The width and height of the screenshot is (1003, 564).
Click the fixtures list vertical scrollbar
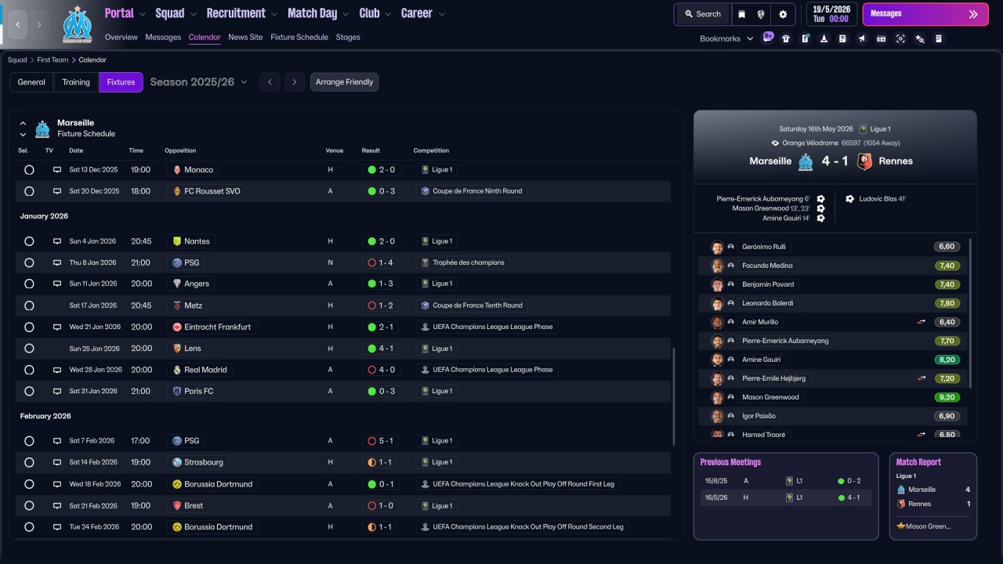(673, 396)
